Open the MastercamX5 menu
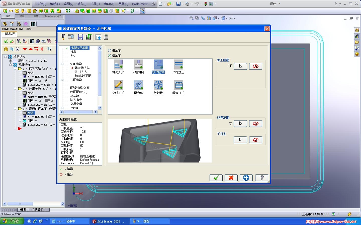The width and height of the screenshot is (361, 225). click(140, 4)
